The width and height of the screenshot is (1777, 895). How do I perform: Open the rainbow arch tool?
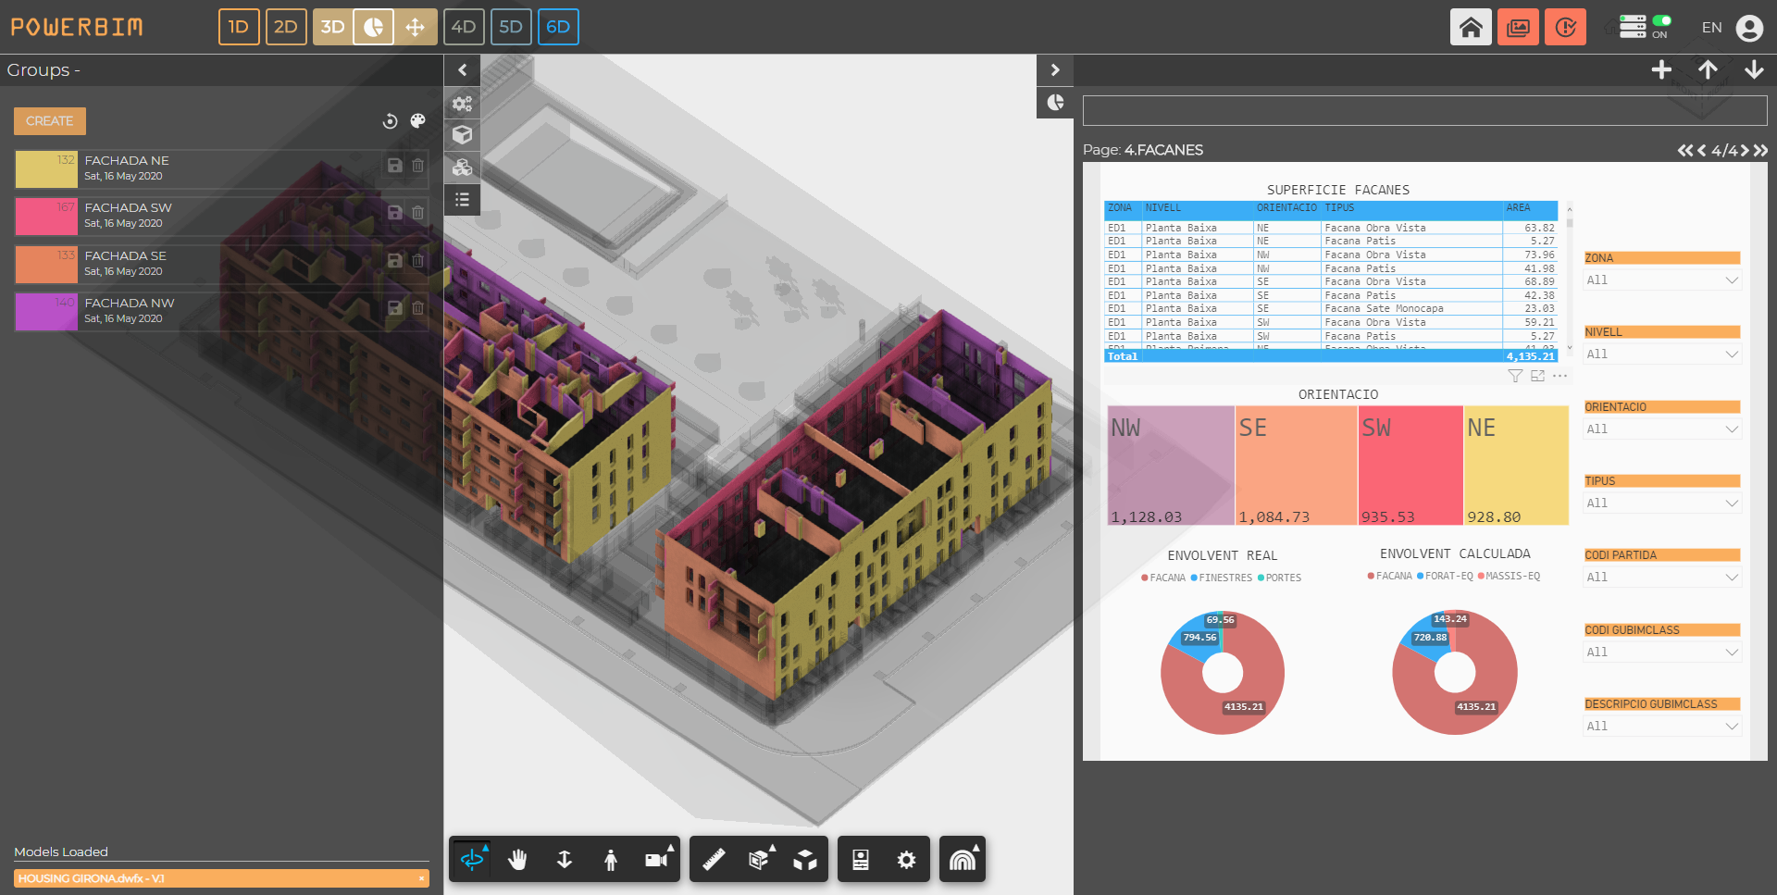(963, 860)
